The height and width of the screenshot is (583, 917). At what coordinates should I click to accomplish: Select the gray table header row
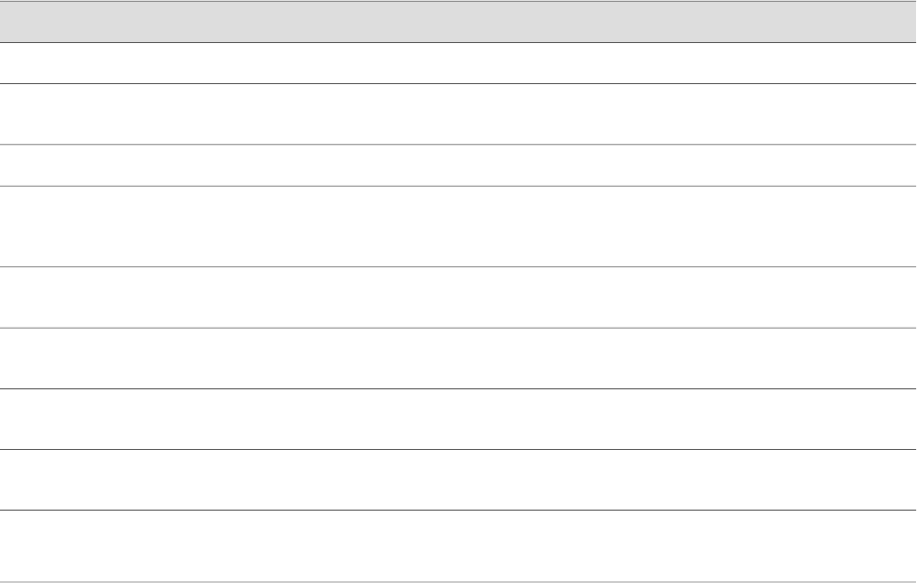click(458, 22)
